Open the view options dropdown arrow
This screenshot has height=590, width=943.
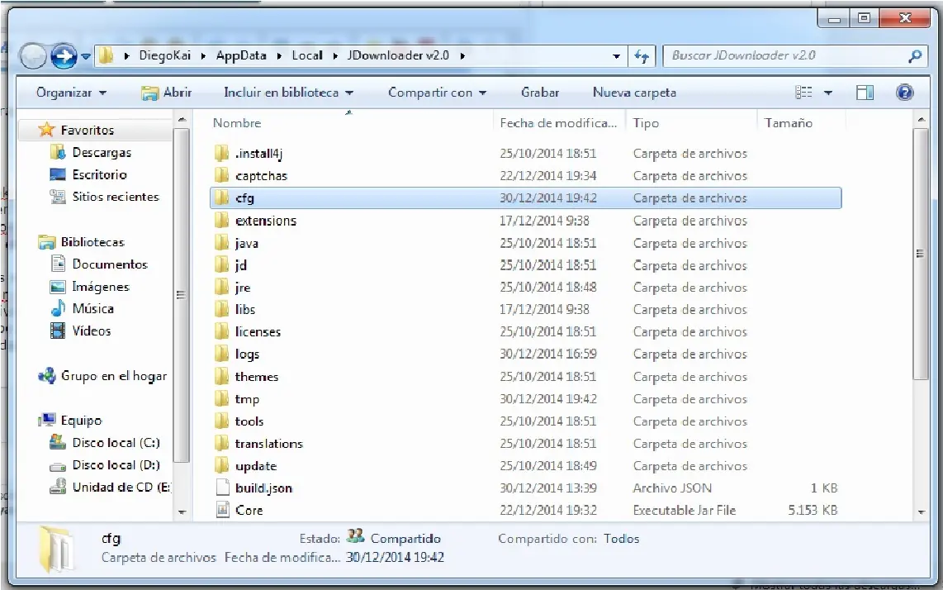click(x=828, y=93)
